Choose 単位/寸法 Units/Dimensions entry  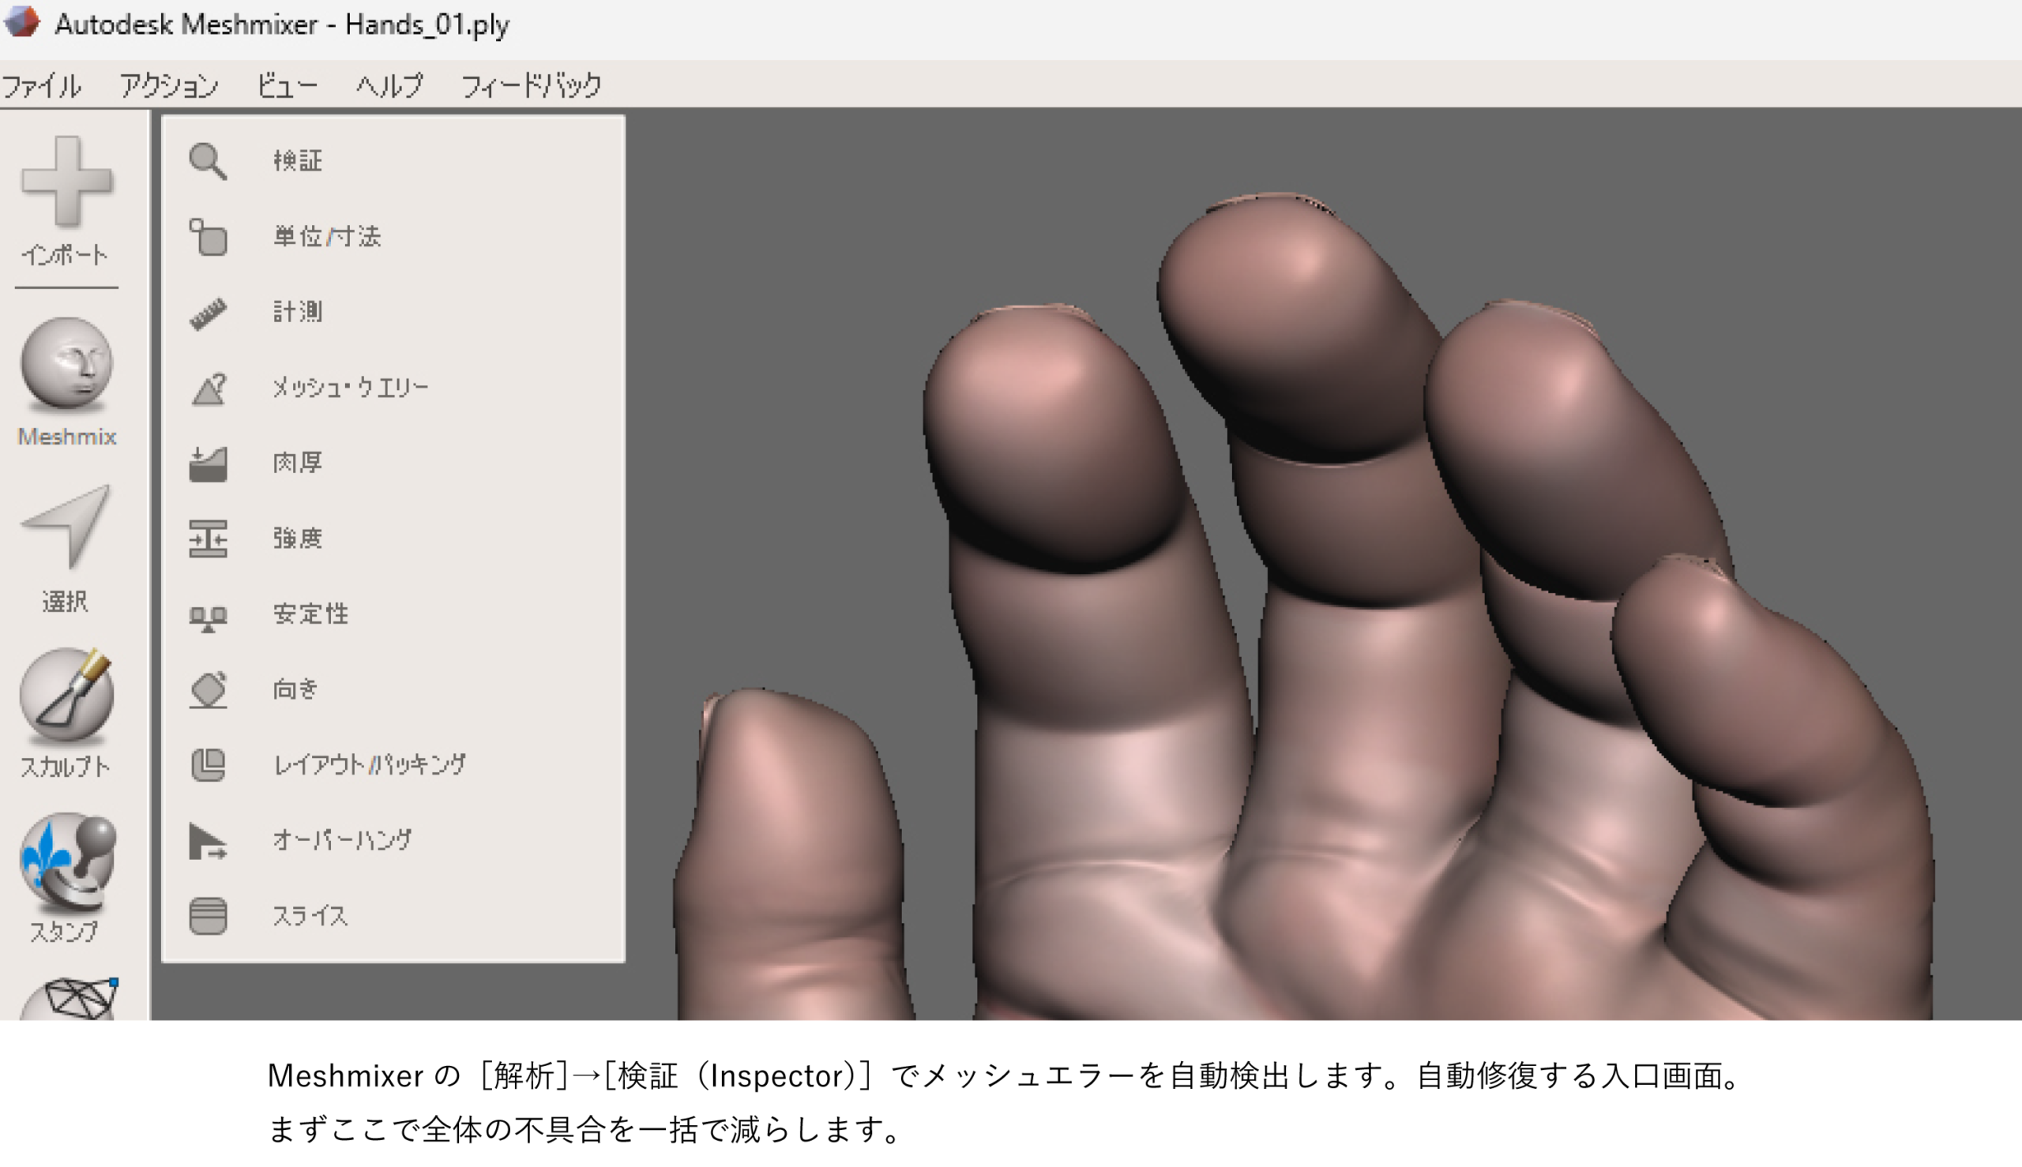point(327,236)
